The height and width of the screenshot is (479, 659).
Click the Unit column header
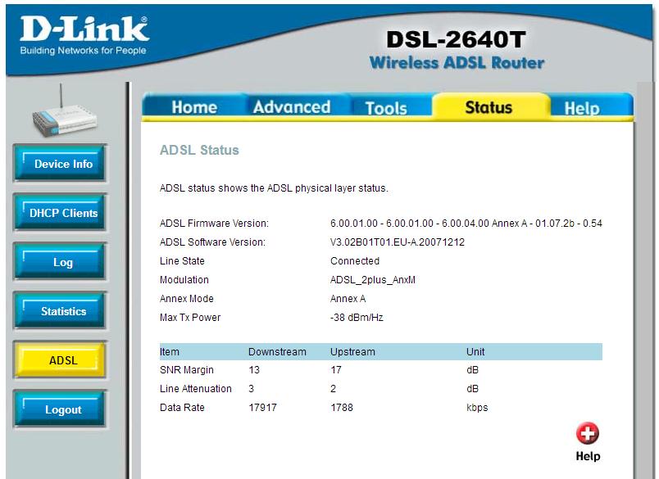(475, 352)
